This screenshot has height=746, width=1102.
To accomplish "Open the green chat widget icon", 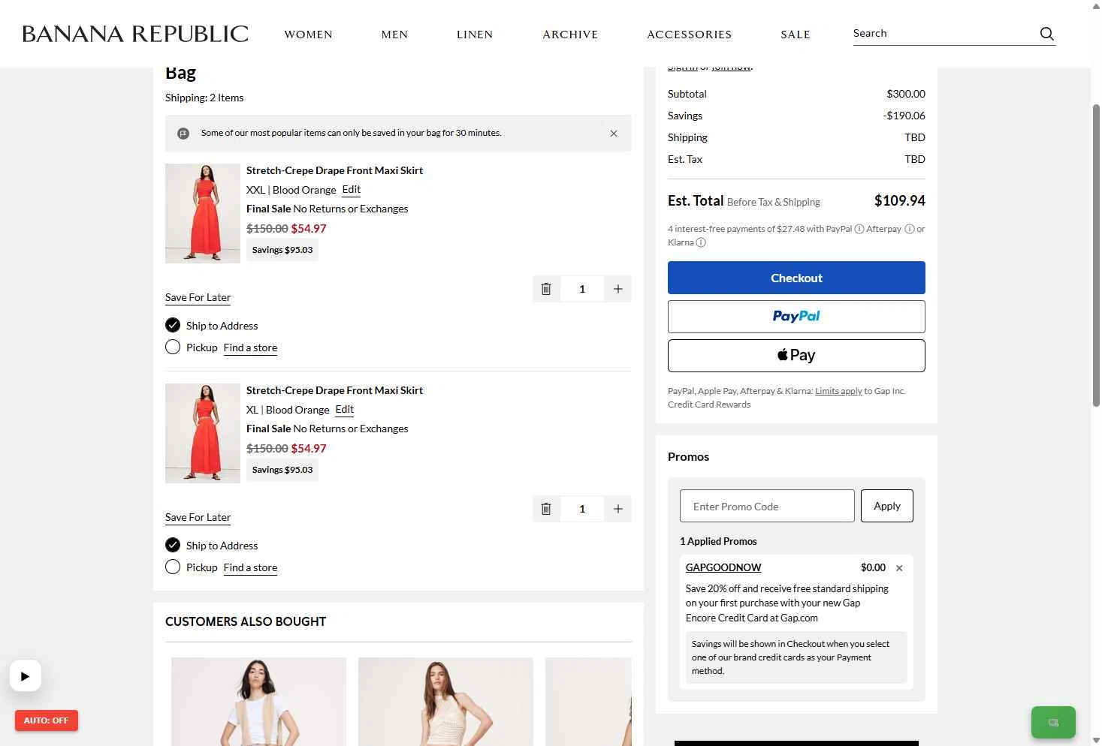I will [x=1052, y=723].
